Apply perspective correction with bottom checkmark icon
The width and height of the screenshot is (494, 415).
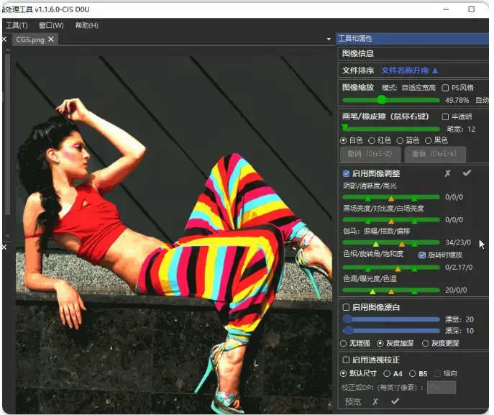click(x=395, y=402)
